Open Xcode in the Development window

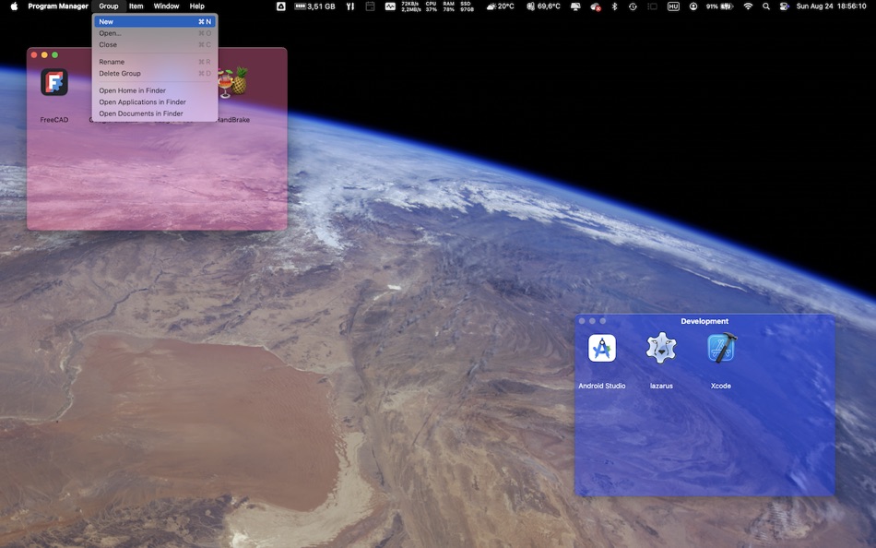tap(721, 347)
